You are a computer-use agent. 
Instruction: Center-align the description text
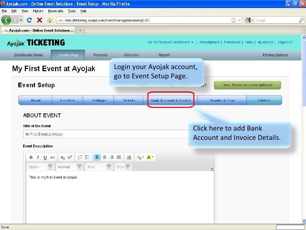click(x=104, y=158)
